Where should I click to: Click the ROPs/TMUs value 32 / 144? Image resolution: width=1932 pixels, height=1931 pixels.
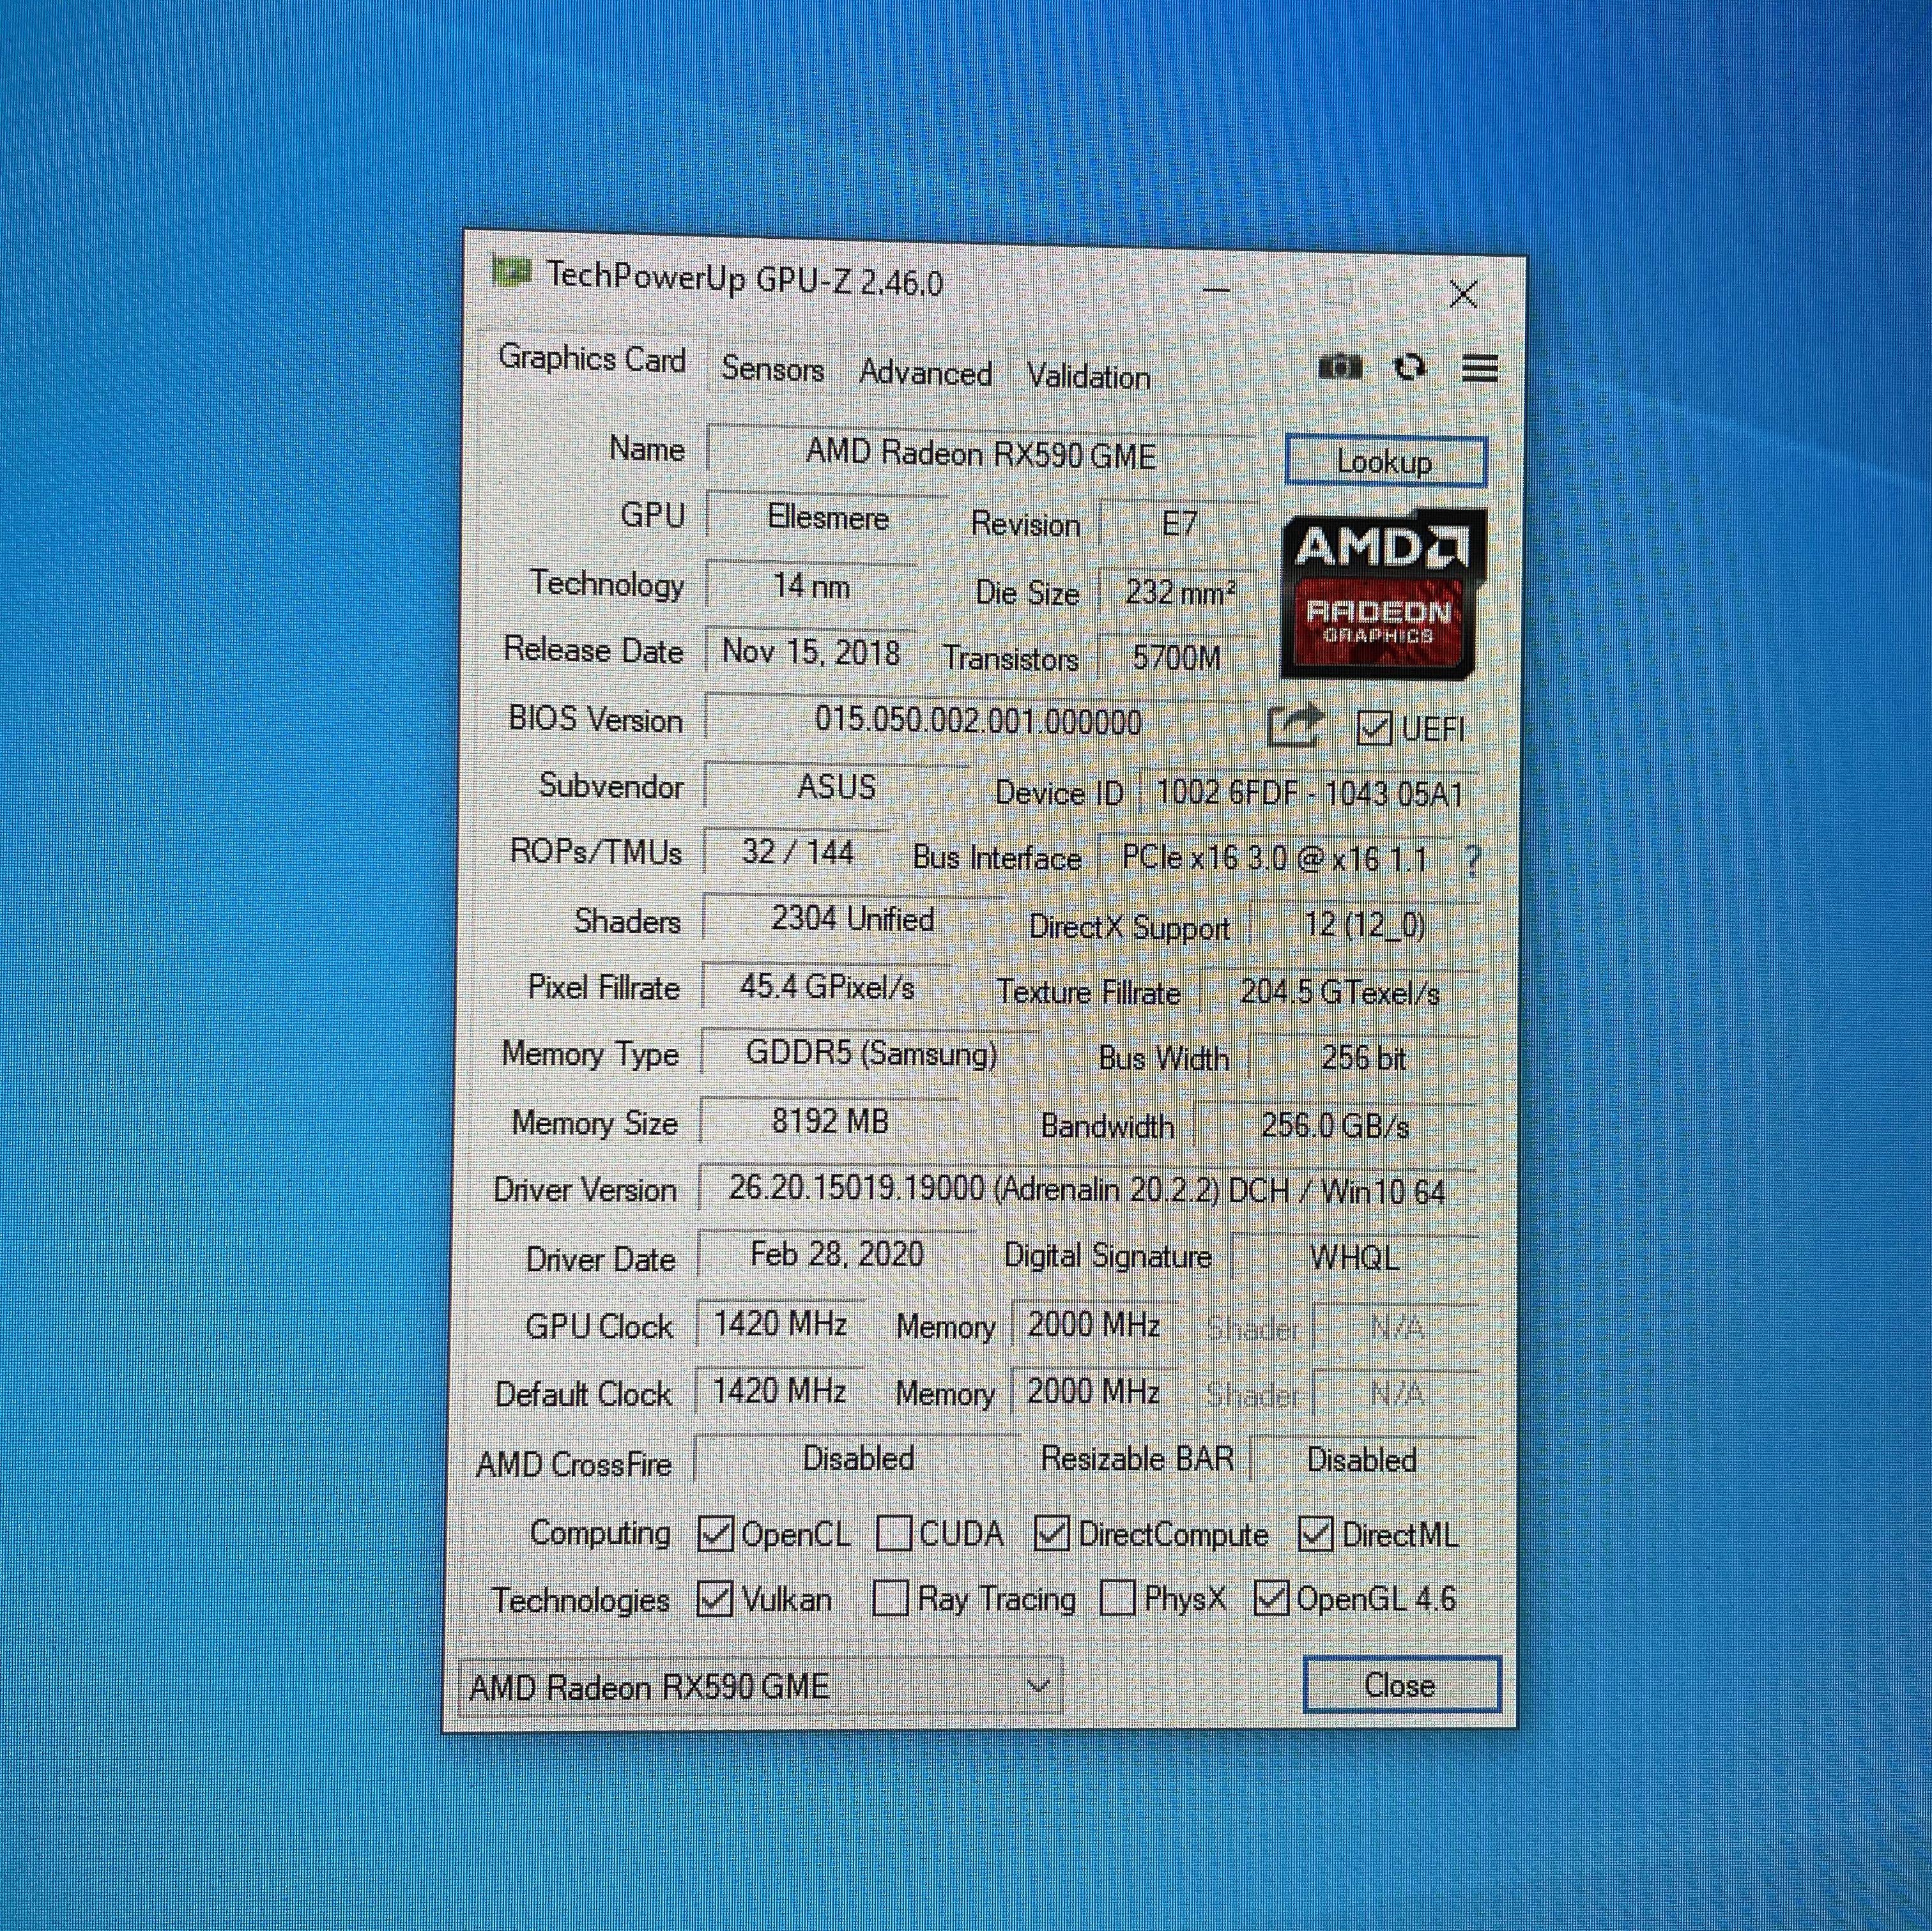(x=797, y=852)
